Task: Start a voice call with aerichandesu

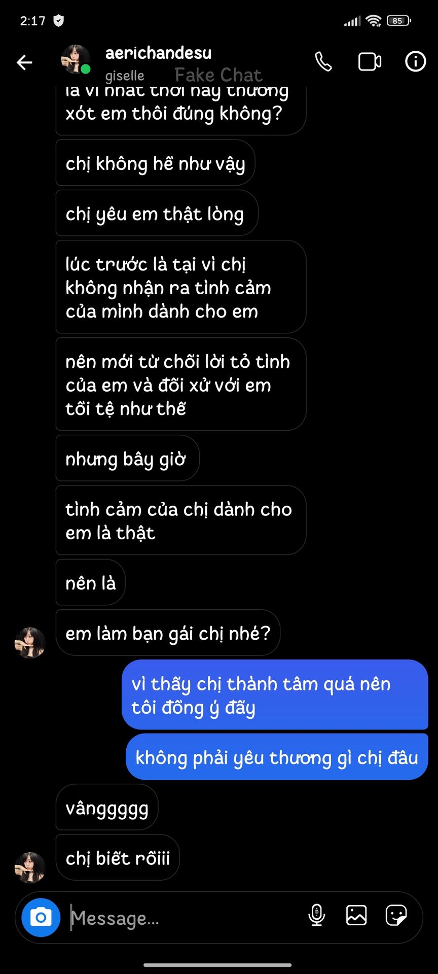Action: 323,62
